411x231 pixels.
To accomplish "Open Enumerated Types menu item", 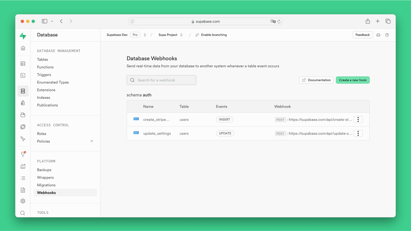I will 53,82.
